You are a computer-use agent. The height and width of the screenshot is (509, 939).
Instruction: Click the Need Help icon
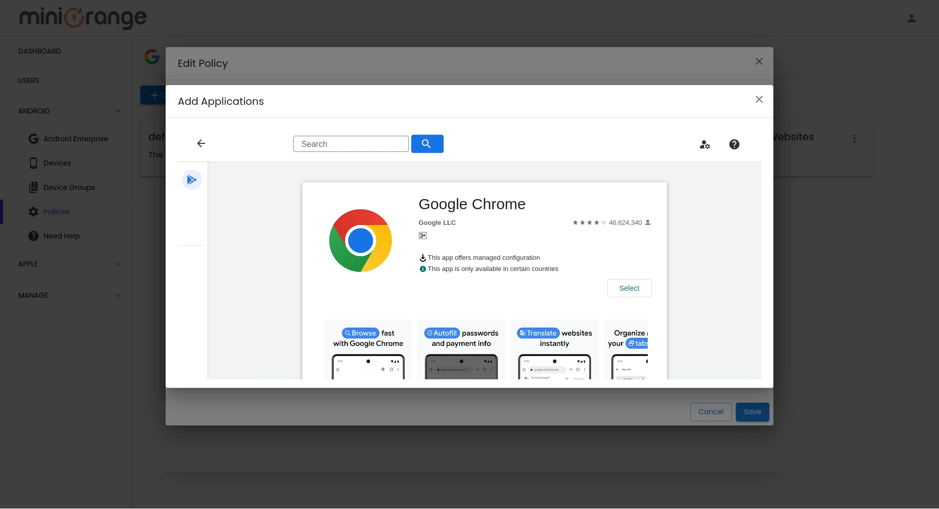[x=33, y=236]
